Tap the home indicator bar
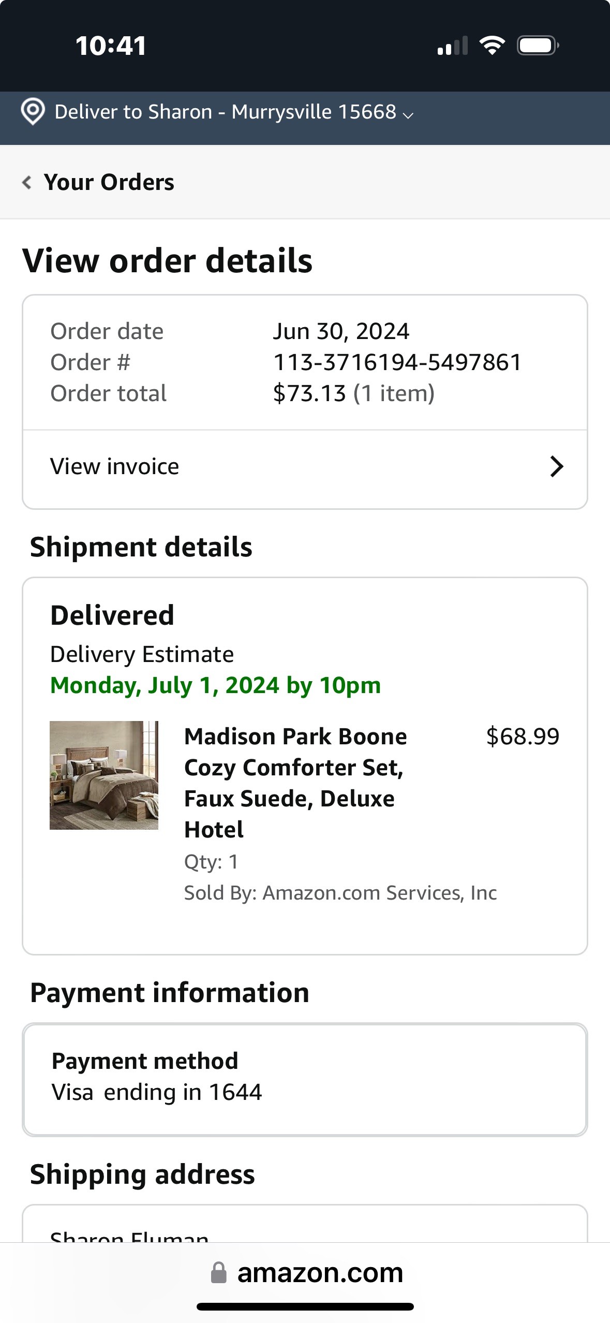Image resolution: width=610 pixels, height=1323 pixels. pos(305,1306)
